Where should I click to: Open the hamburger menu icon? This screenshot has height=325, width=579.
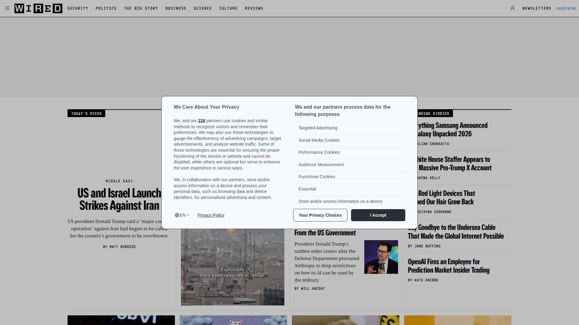pos(7,8)
